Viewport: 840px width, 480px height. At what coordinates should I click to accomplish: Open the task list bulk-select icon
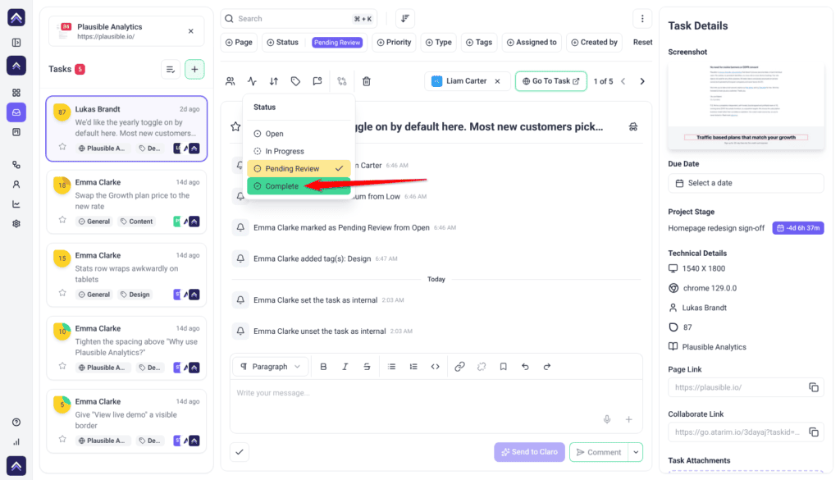click(x=171, y=69)
